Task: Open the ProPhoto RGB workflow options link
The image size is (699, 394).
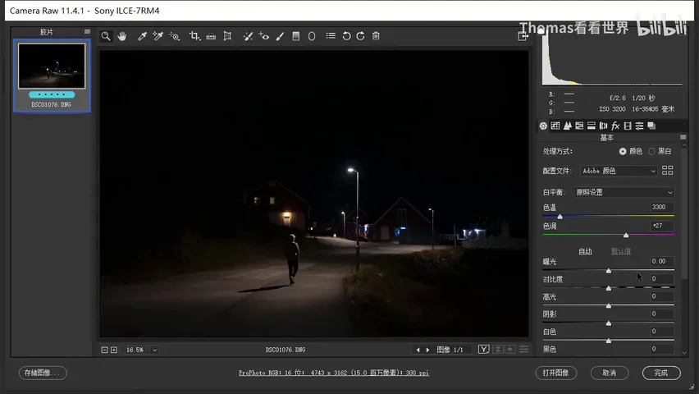Action: (334, 373)
